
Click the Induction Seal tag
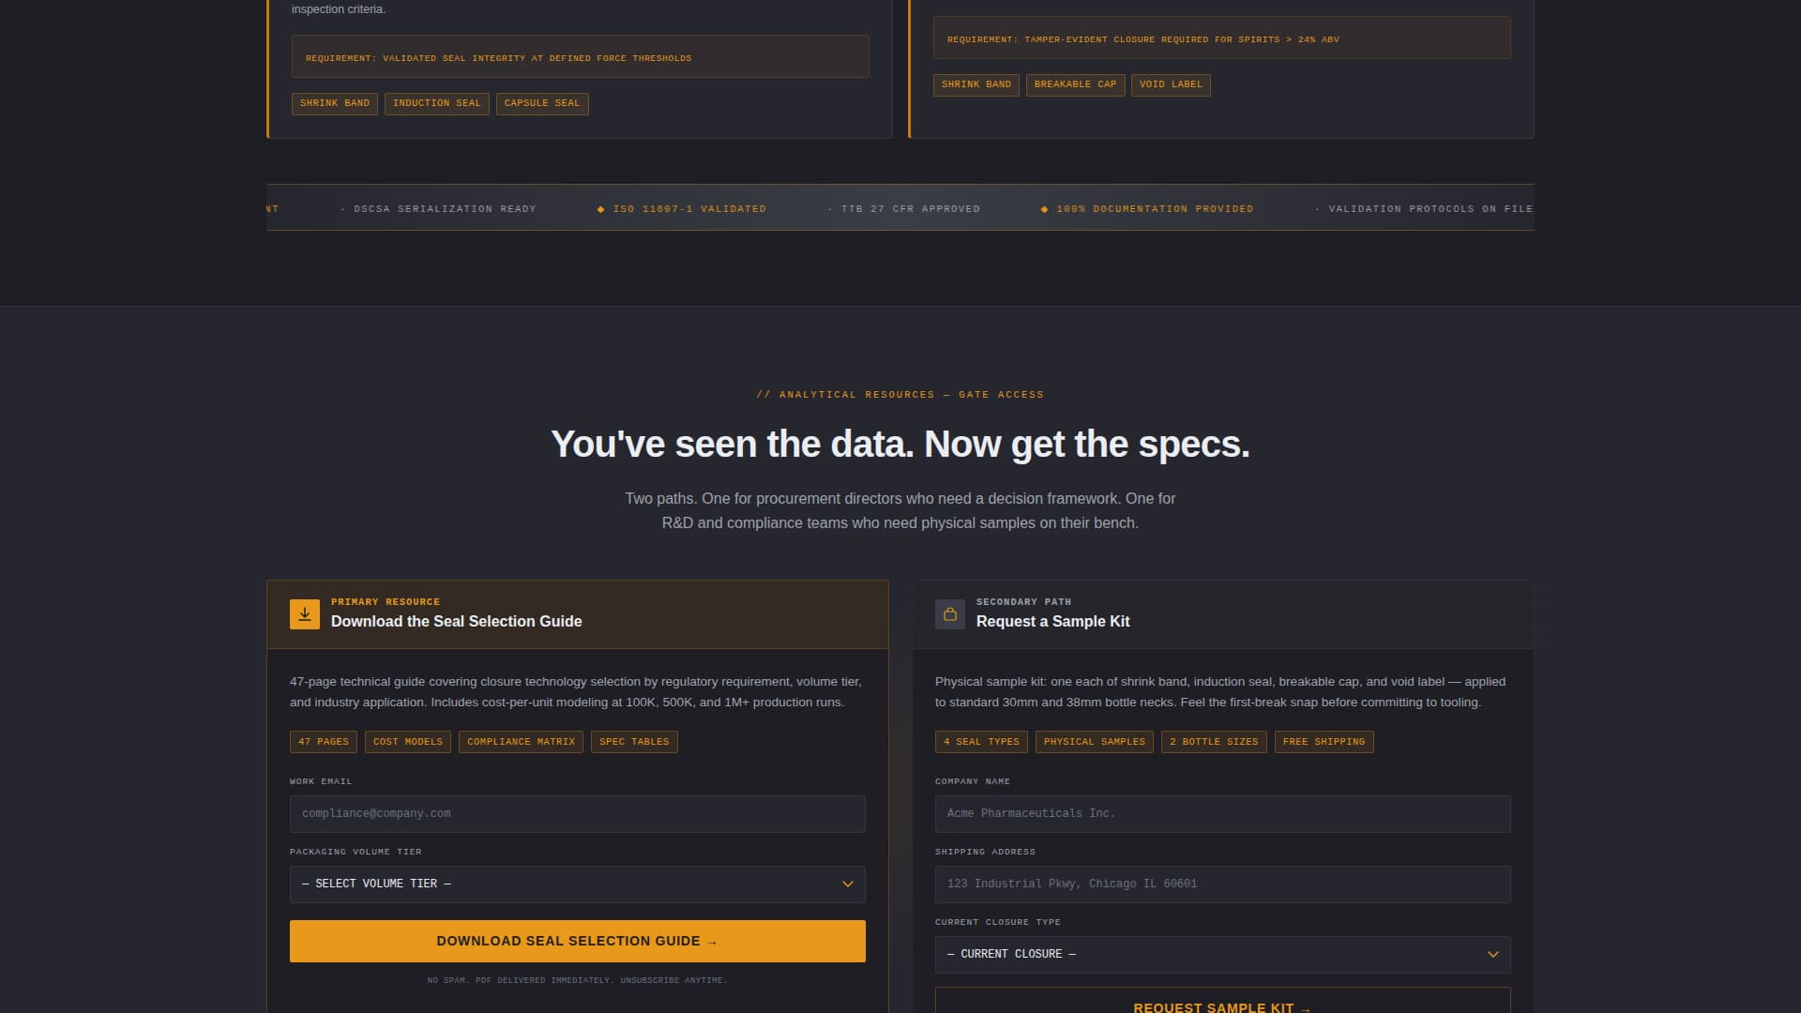click(x=437, y=103)
